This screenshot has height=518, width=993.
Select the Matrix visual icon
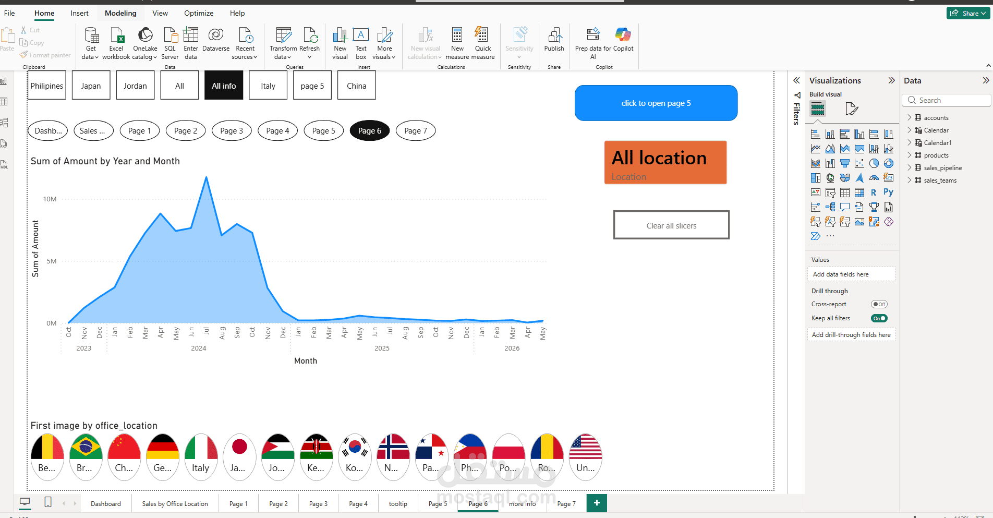pos(859,192)
